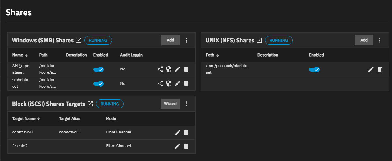Image resolution: width=392 pixels, height=161 pixels.
Task: Sort iSCSI targets by Target Name column
Action: (26, 118)
